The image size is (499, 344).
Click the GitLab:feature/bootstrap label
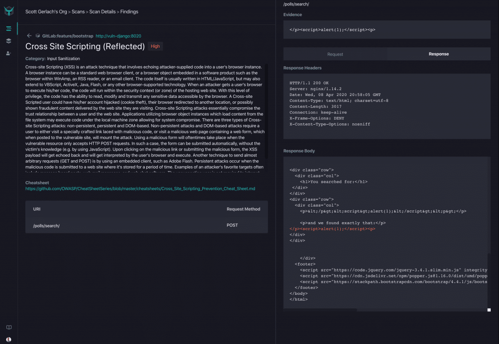[x=68, y=36]
